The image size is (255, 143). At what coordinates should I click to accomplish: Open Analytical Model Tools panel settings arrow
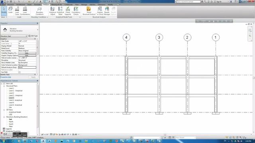pyautogui.click(x=80, y=17)
